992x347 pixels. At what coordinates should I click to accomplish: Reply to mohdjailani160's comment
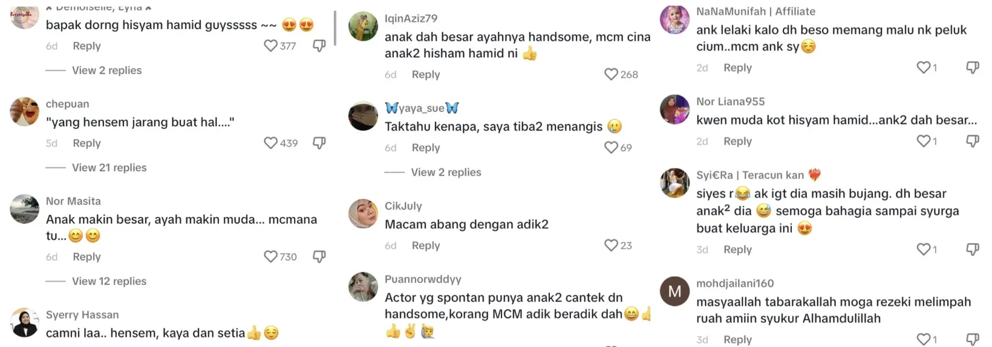[738, 340]
